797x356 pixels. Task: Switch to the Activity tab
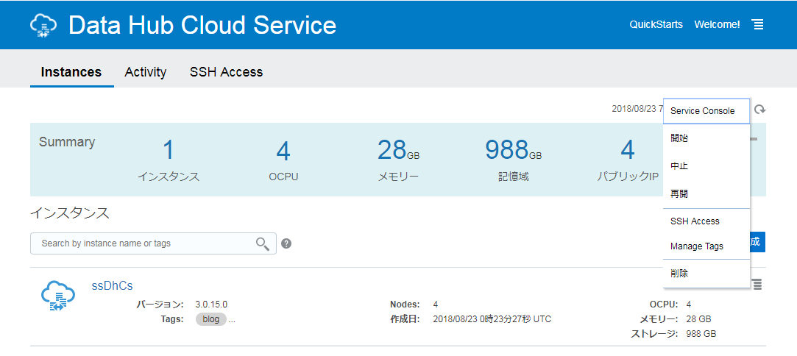[x=146, y=72]
